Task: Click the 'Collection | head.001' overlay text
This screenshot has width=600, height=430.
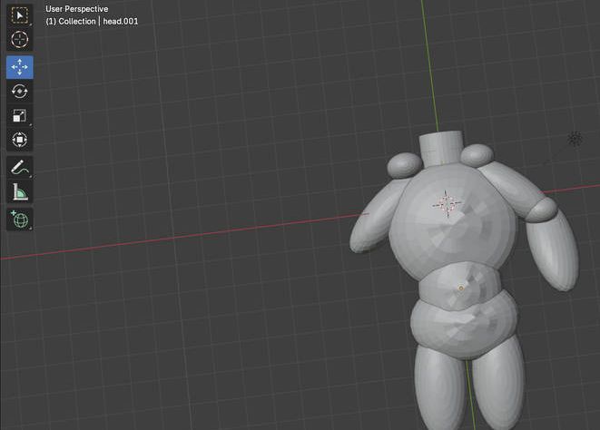Action: [x=92, y=22]
